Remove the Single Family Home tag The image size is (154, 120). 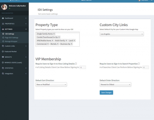tap(54, 34)
